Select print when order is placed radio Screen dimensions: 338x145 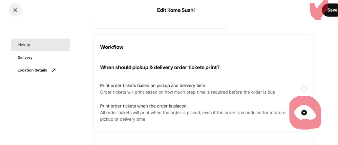304,113
